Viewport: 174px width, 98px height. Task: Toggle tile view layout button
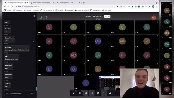click(104, 93)
